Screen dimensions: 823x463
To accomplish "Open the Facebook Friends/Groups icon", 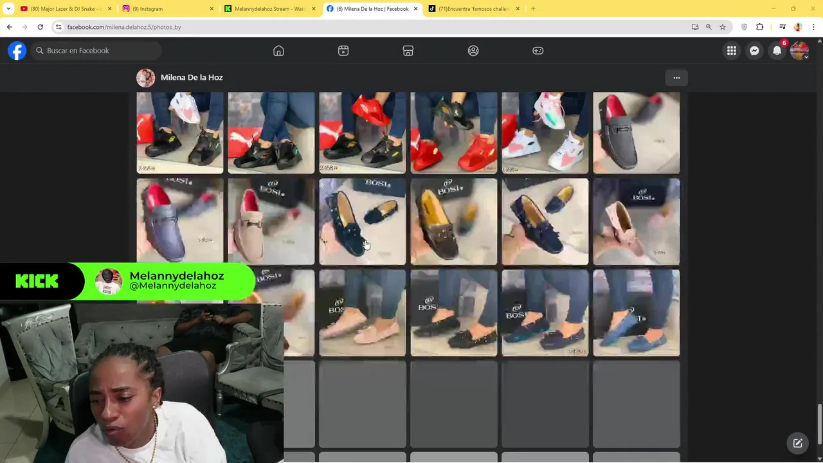I will click(x=473, y=51).
